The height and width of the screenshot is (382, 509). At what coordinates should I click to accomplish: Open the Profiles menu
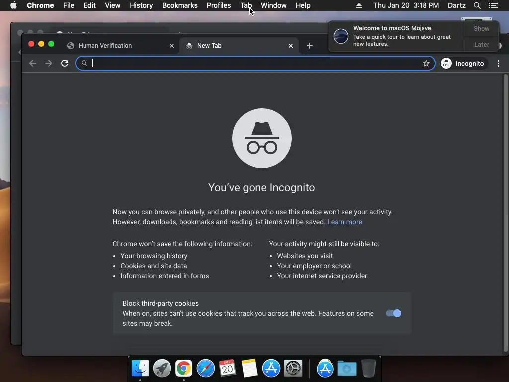click(219, 5)
